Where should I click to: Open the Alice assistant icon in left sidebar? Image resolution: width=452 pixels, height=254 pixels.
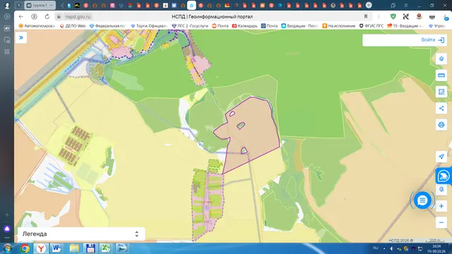pyautogui.click(x=7, y=229)
